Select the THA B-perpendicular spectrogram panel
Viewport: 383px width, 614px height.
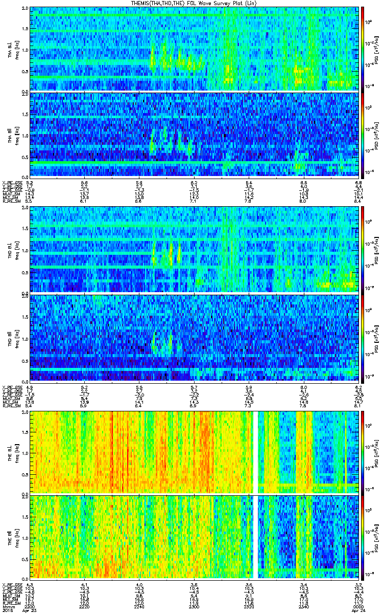(195, 49)
